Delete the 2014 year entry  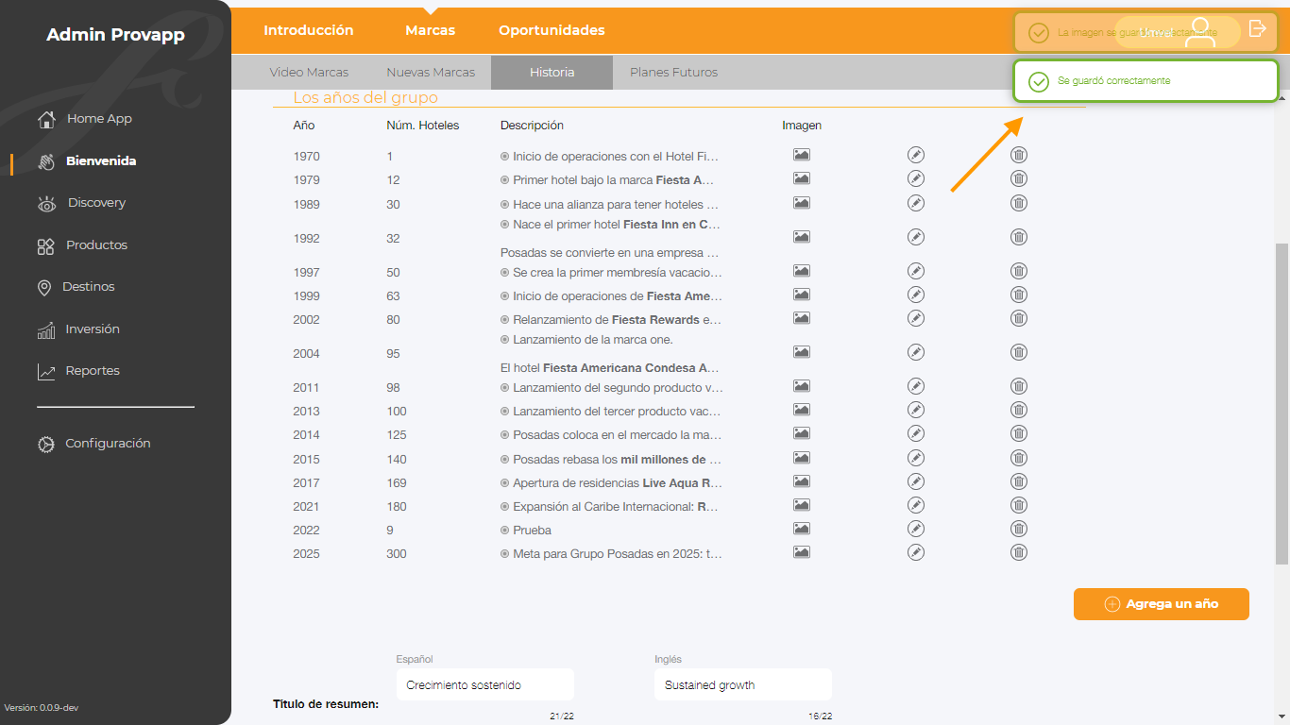click(x=1019, y=433)
